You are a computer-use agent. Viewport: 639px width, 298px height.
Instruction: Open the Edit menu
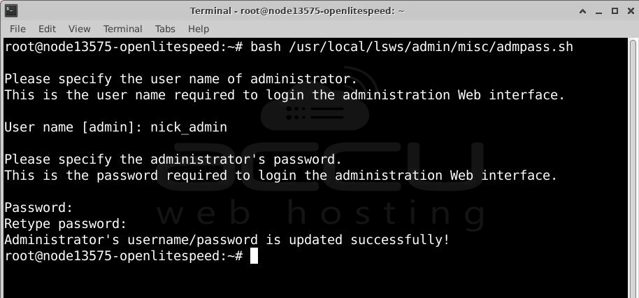(47, 29)
